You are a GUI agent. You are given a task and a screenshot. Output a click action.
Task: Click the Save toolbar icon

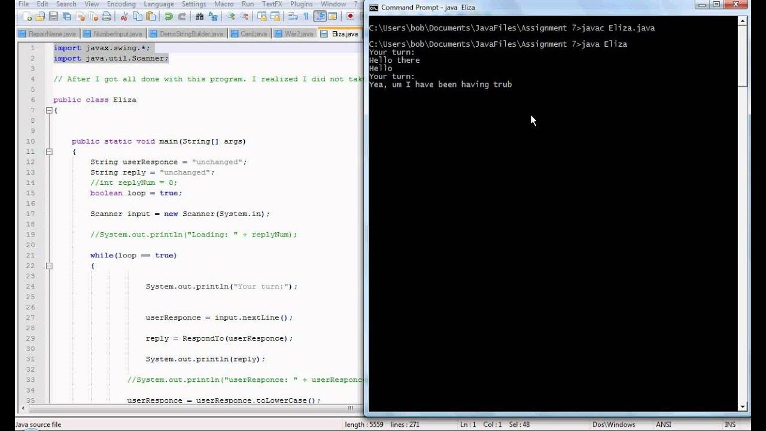click(x=53, y=17)
